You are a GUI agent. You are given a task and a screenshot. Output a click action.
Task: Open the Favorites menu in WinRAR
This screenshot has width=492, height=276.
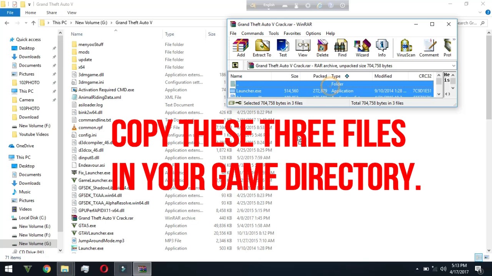click(x=292, y=33)
